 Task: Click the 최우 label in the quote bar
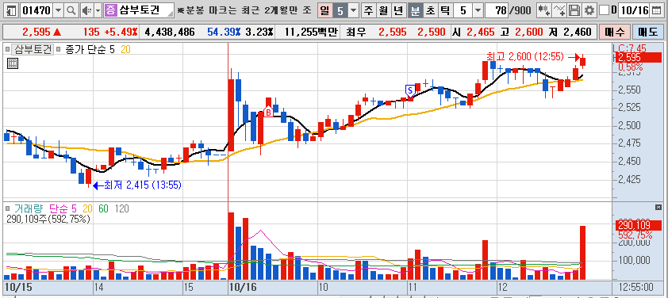(x=355, y=32)
